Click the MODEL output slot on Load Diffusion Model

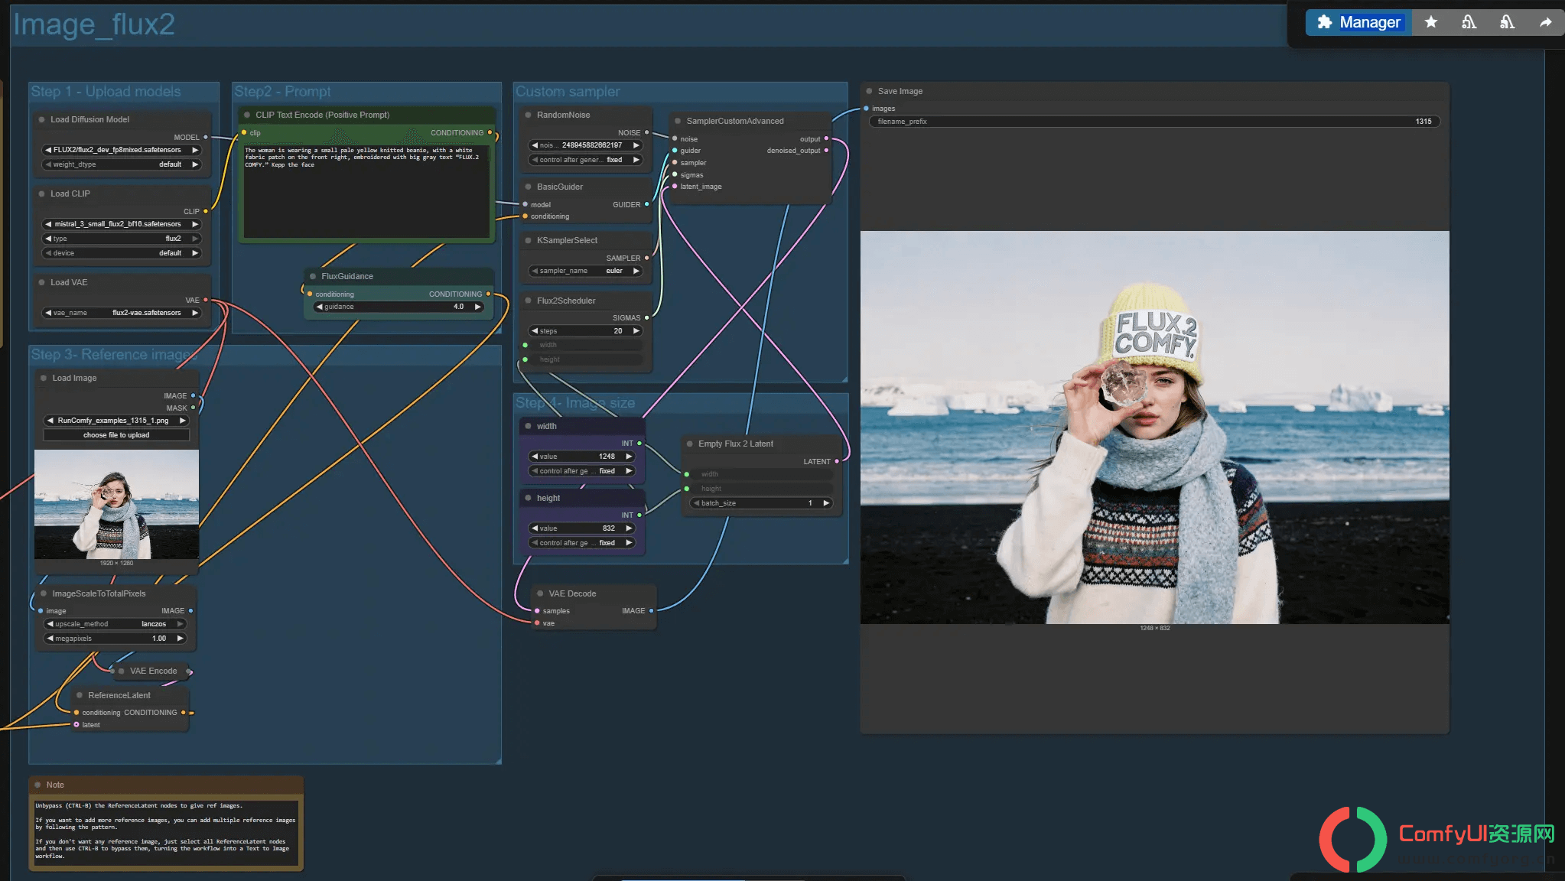(206, 137)
